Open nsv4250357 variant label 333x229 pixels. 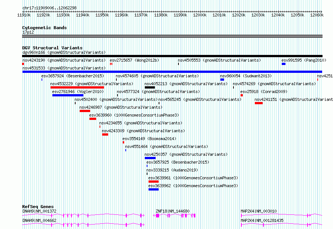click(x=186, y=154)
